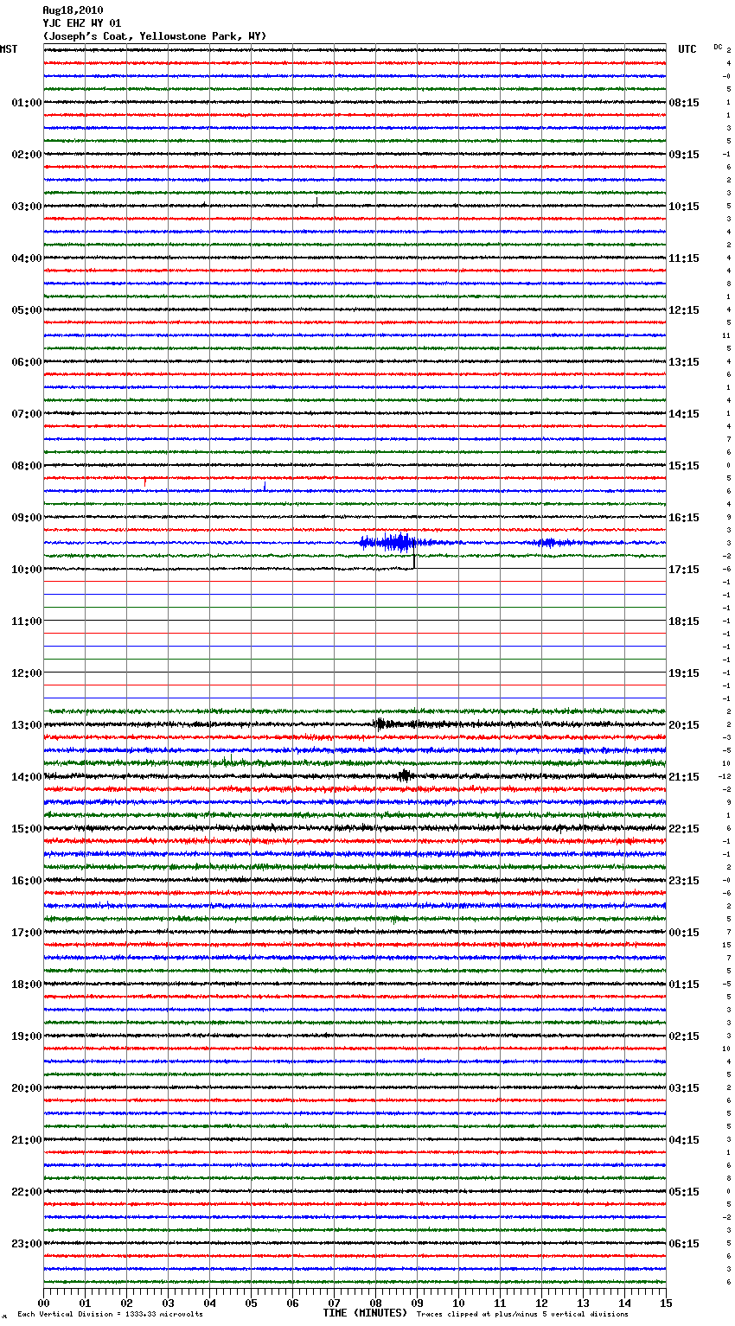
Task: Click the 04:15 UTC time label
Action: point(684,1140)
